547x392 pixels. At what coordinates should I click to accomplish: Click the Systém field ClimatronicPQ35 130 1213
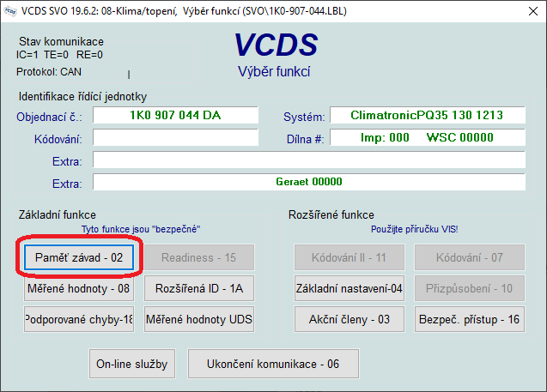428,115
